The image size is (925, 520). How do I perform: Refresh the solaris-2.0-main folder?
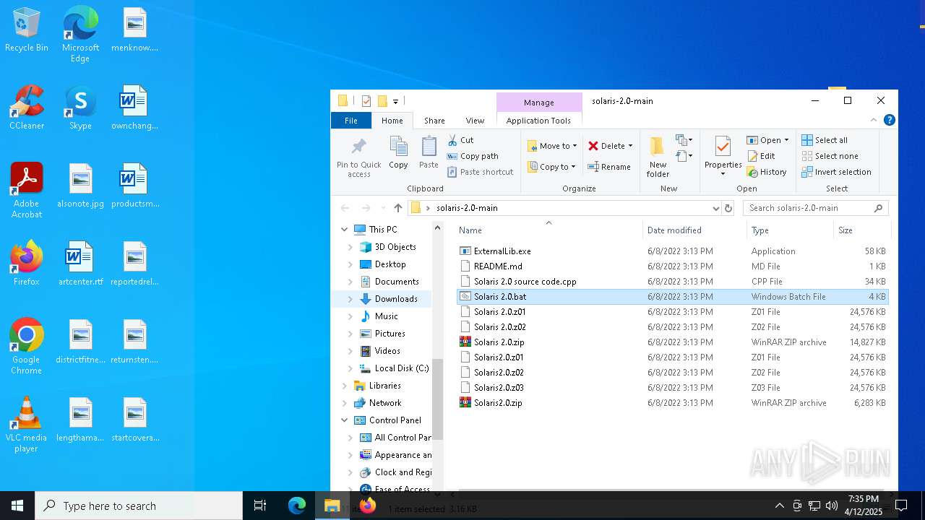click(x=728, y=208)
